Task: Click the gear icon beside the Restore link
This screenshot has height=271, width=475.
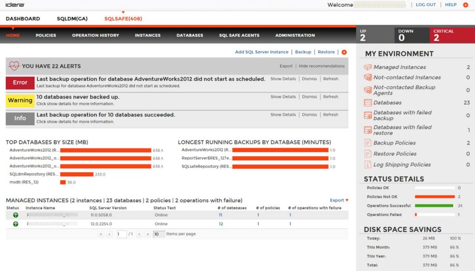Action: click(x=344, y=52)
